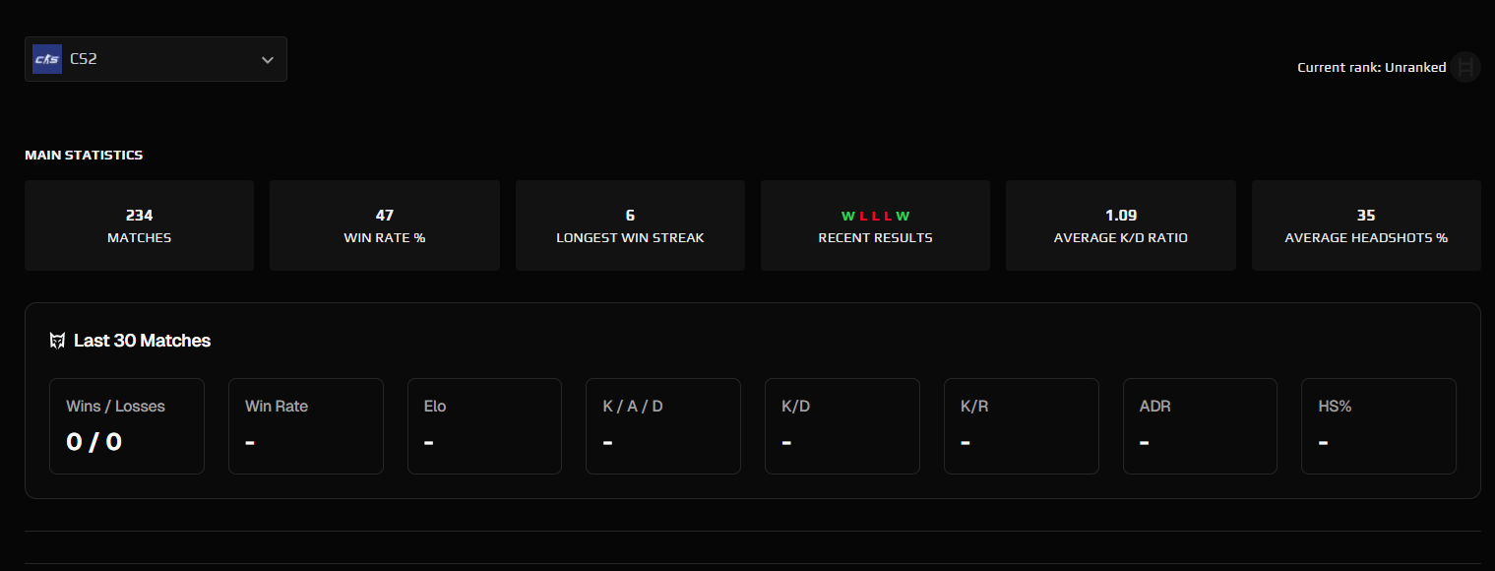The height and width of the screenshot is (571, 1495).
Task: Open the CS2 game selector dropdown
Action: 156,59
